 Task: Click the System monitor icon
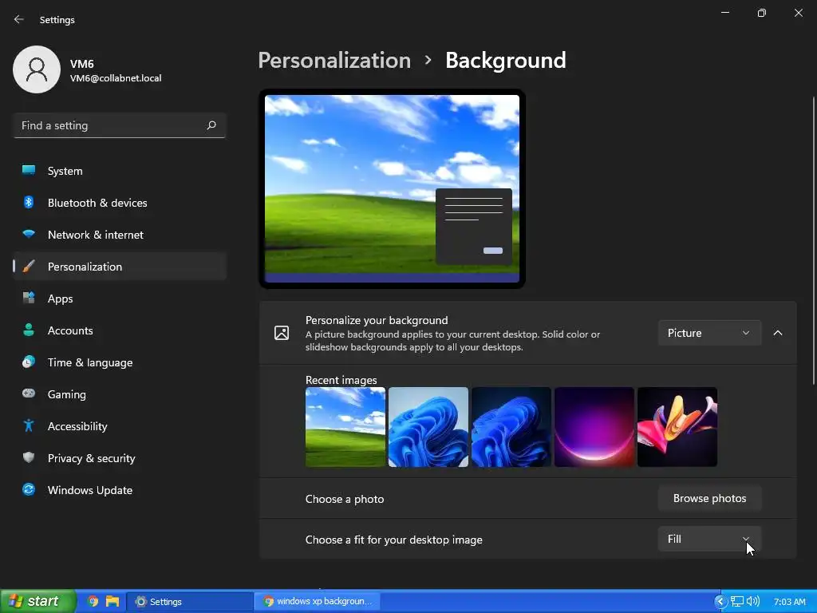pyautogui.click(x=29, y=171)
